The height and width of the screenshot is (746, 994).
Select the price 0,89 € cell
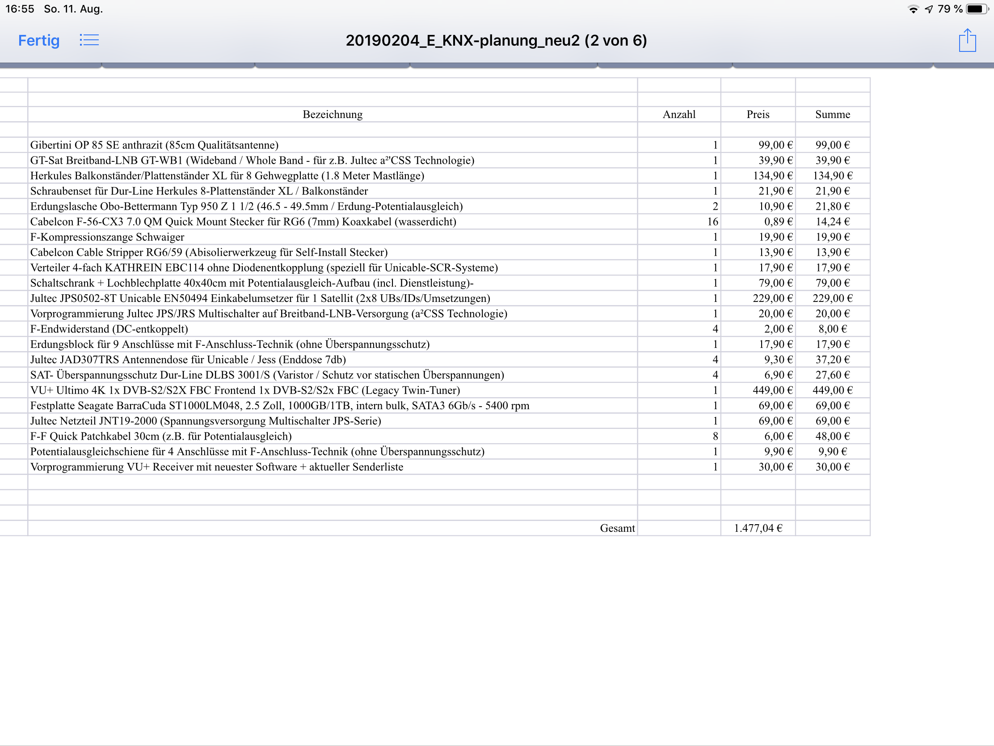(758, 221)
